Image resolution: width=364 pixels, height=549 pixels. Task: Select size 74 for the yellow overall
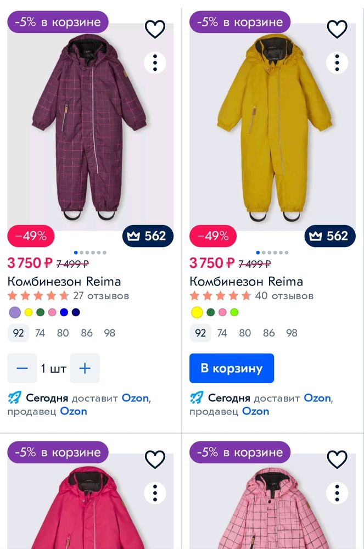pos(222,333)
